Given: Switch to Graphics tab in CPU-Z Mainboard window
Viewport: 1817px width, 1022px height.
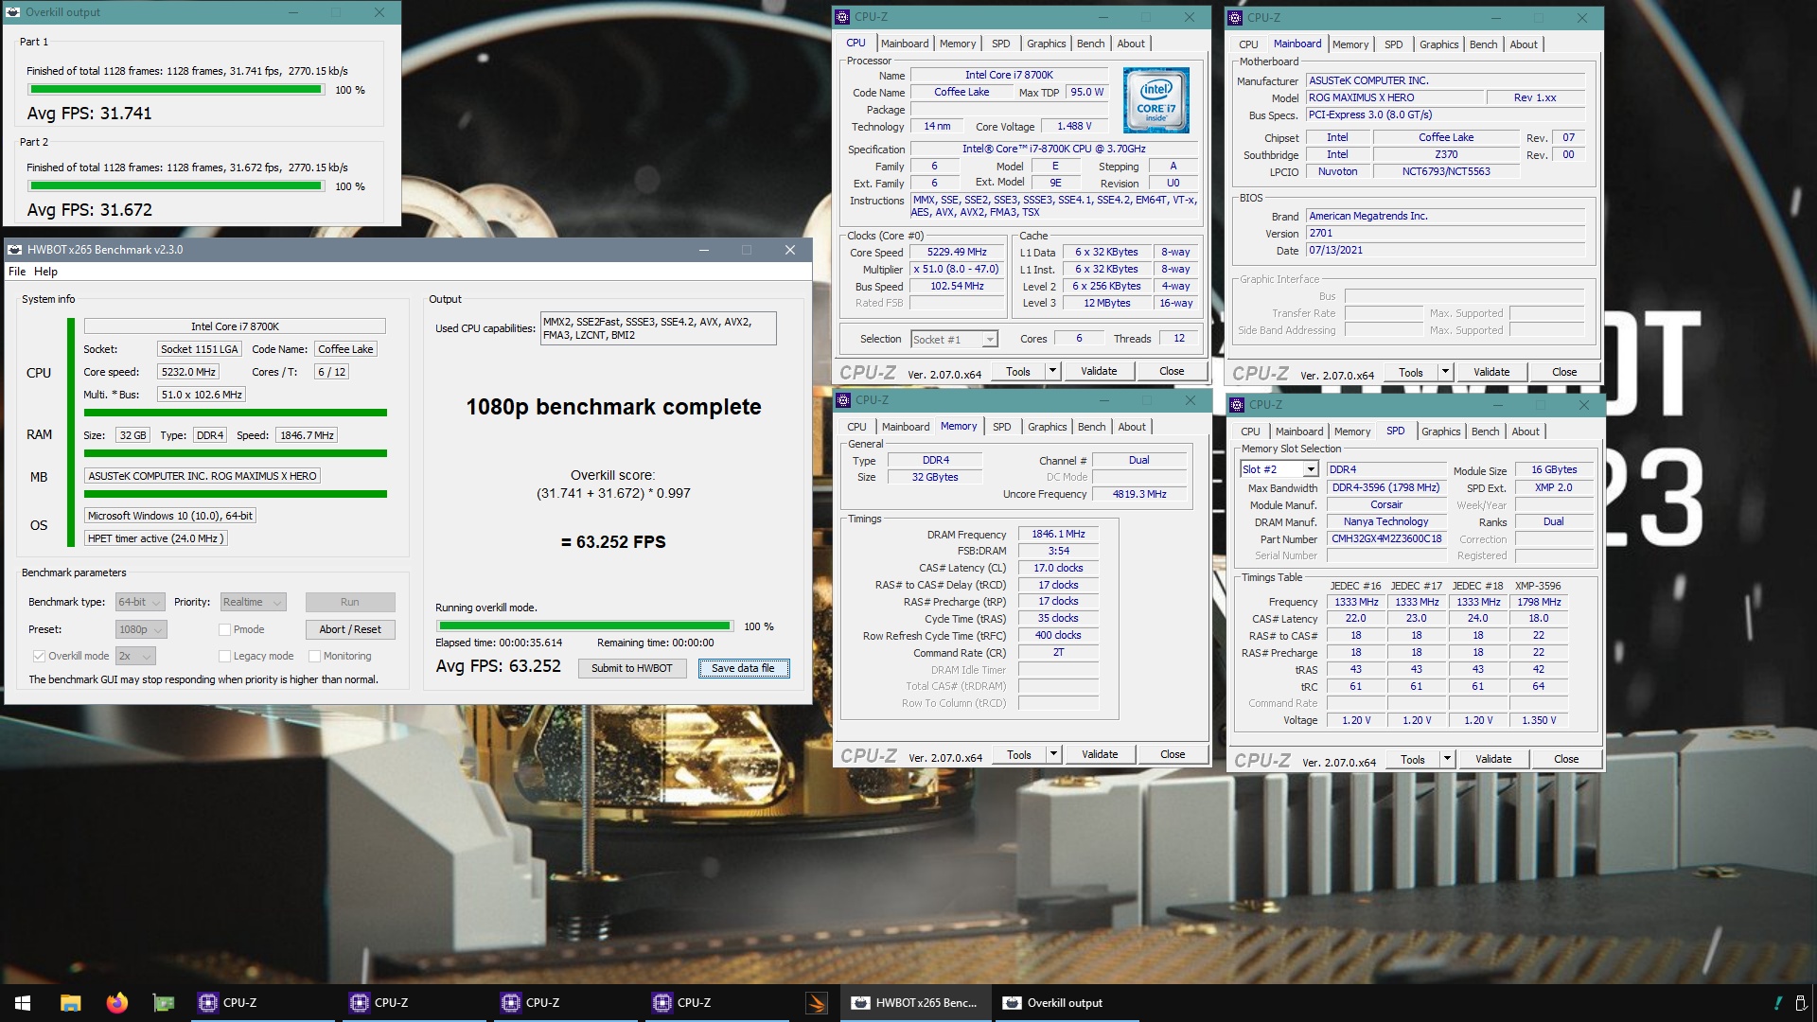Looking at the screenshot, I should tap(1438, 44).
